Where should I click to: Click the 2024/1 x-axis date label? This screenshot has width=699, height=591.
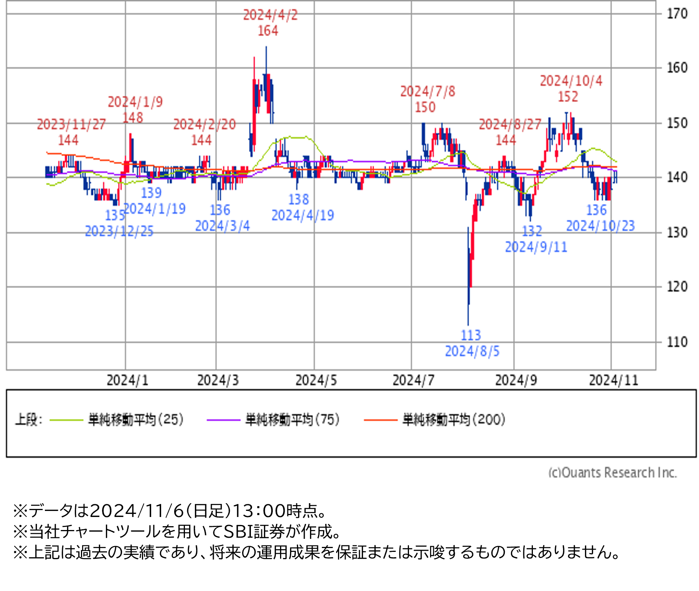[x=127, y=380]
